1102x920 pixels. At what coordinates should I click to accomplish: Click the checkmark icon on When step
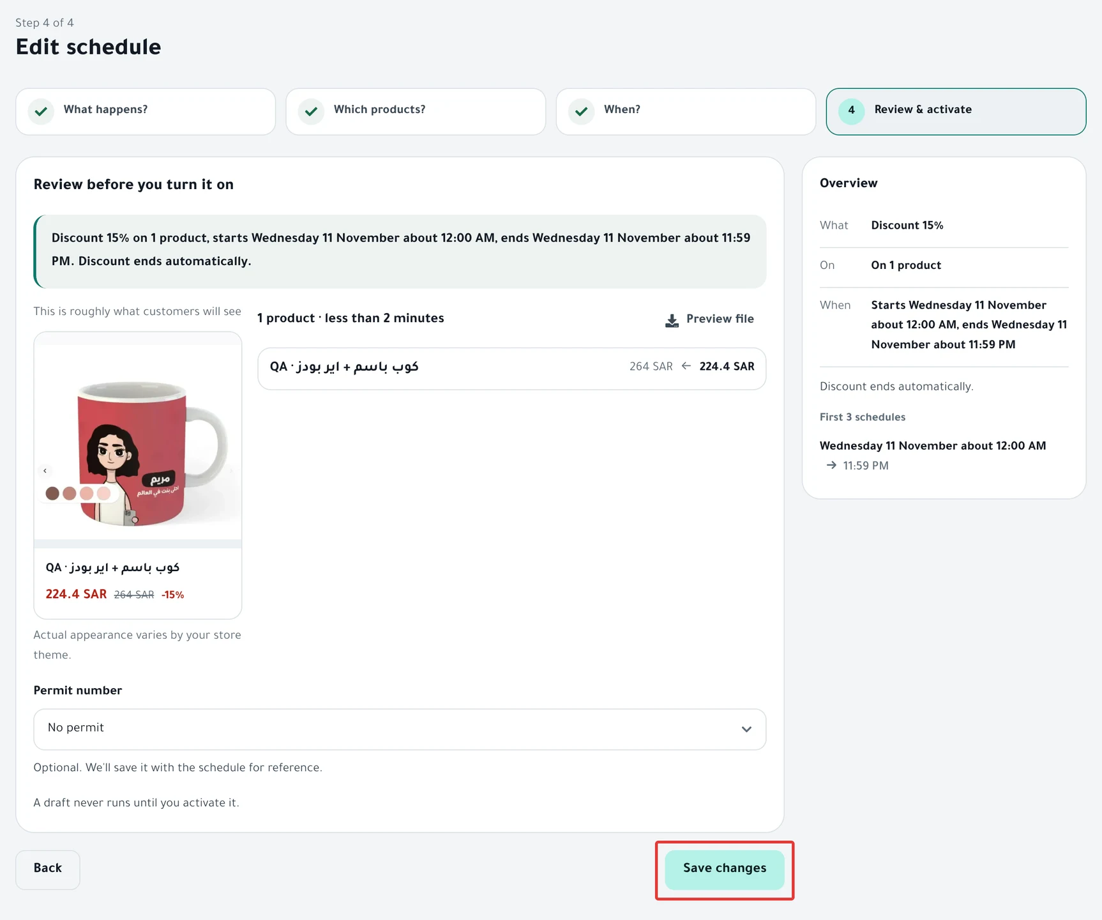581,112
